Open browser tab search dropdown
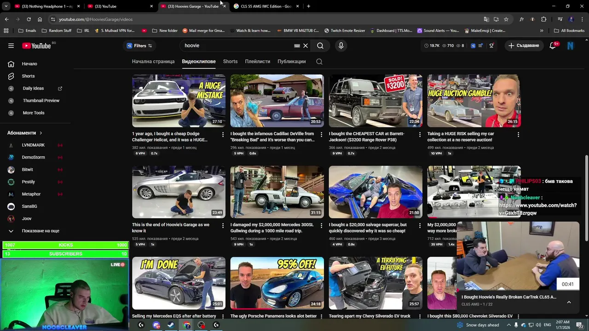This screenshot has width=589, height=331. tap(6, 6)
